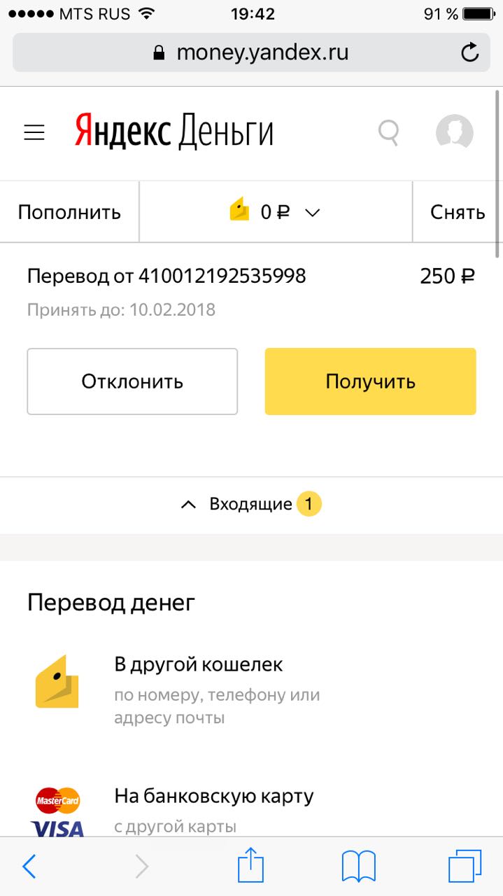
Task: Tap the address bar showing money.yandex.ru
Action: click(251, 52)
